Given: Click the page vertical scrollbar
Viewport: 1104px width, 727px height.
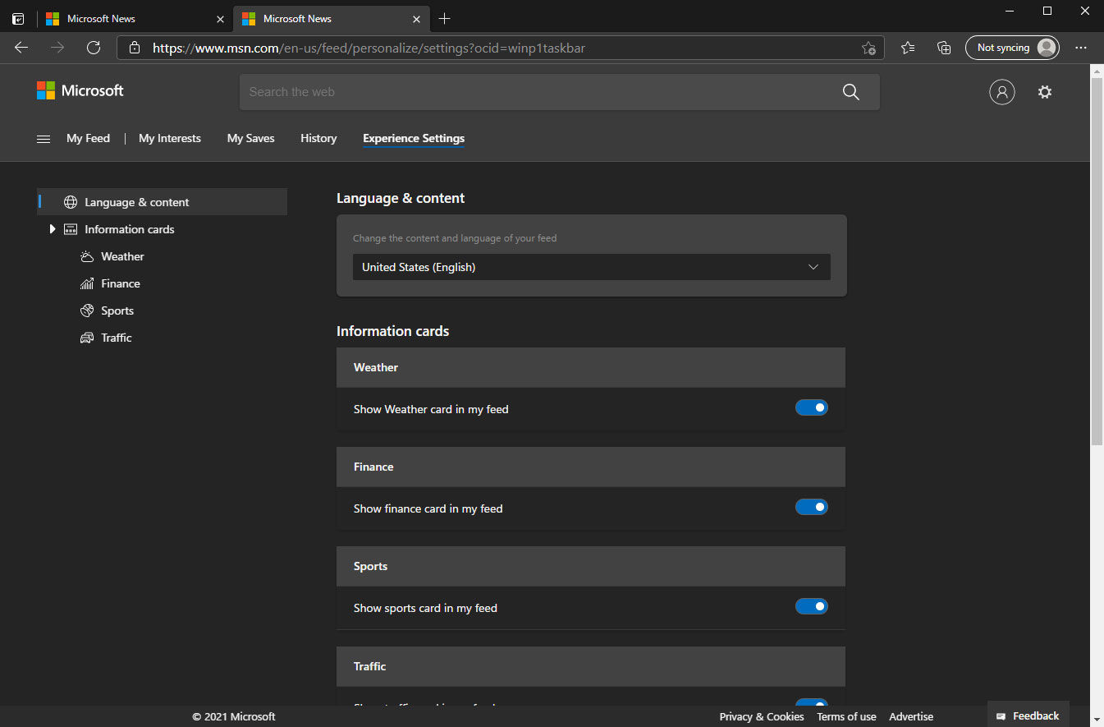Looking at the screenshot, I should [x=1097, y=263].
